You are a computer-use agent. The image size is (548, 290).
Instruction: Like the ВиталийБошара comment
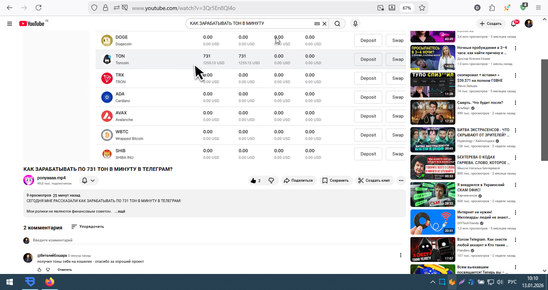point(39,270)
